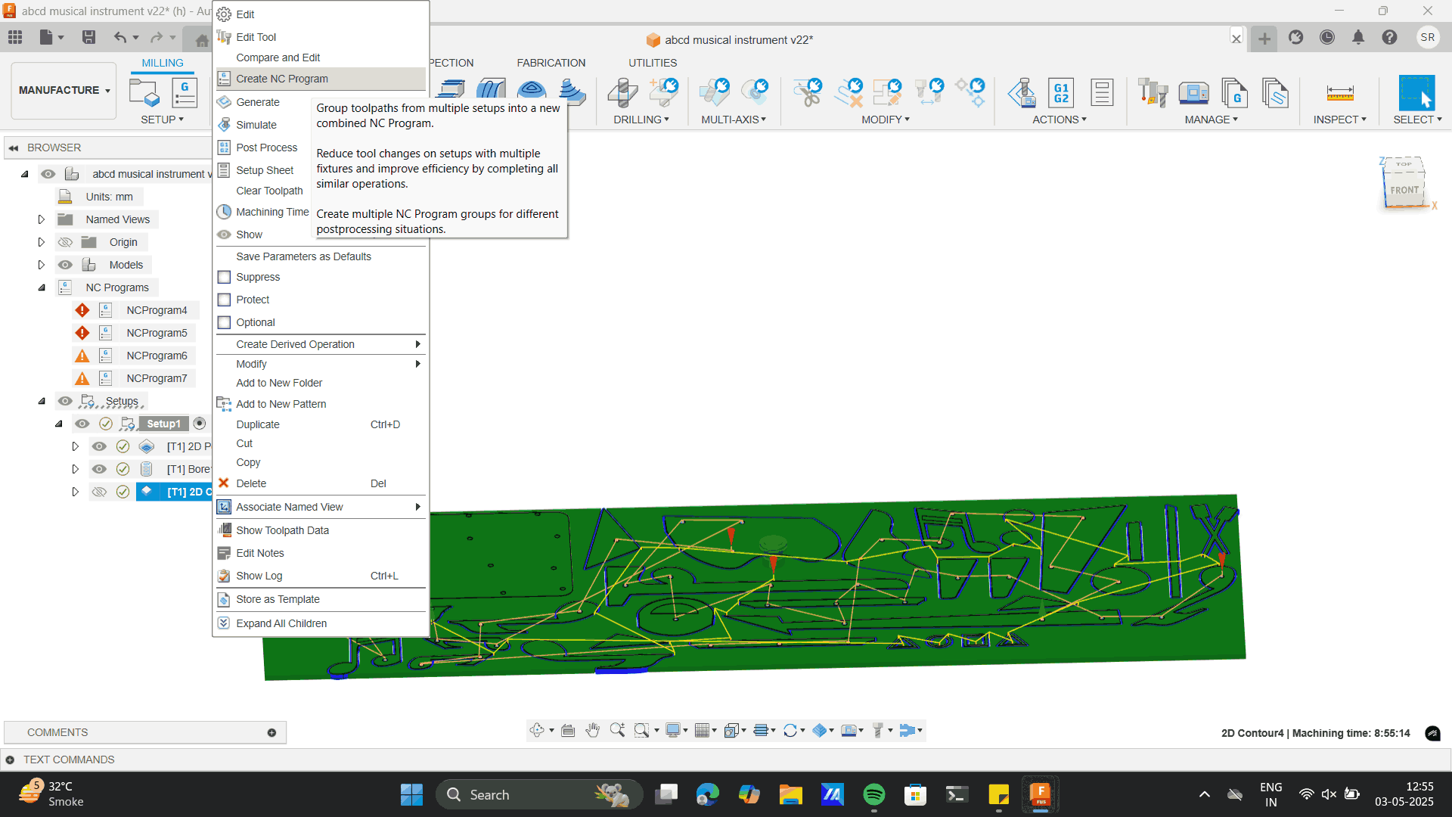Open Microsoft Edge from taskbar
This screenshot has height=817, width=1452.
[x=707, y=794]
